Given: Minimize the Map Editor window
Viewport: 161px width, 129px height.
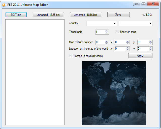Looking at the screenshot, I should tap(137, 4).
